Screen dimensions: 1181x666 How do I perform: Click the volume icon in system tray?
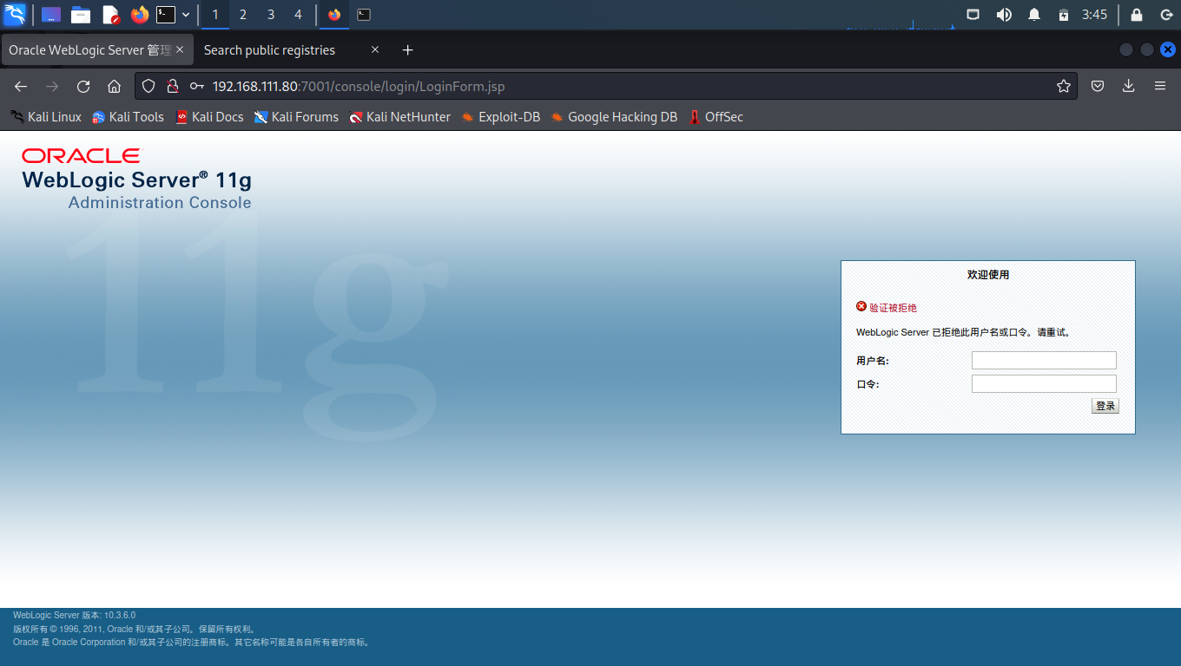(x=1003, y=15)
